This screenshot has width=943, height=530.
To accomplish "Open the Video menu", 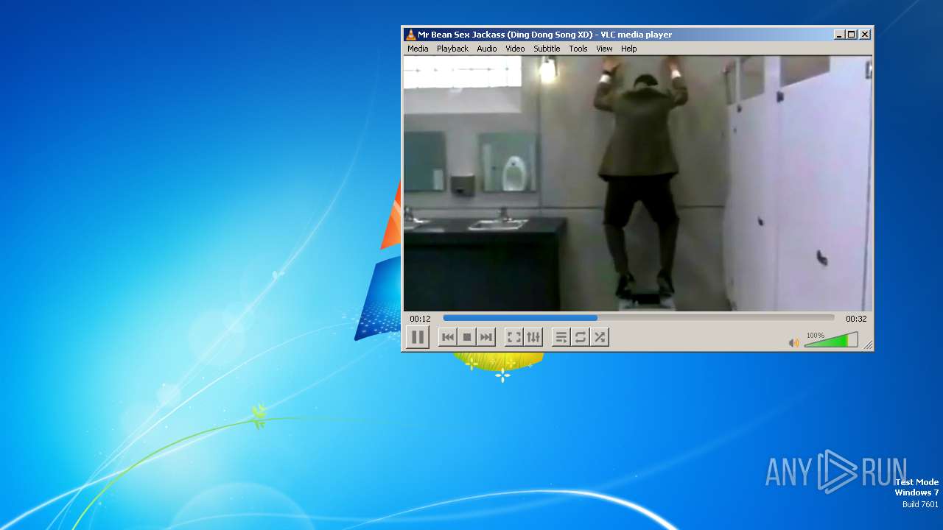I will tap(515, 49).
